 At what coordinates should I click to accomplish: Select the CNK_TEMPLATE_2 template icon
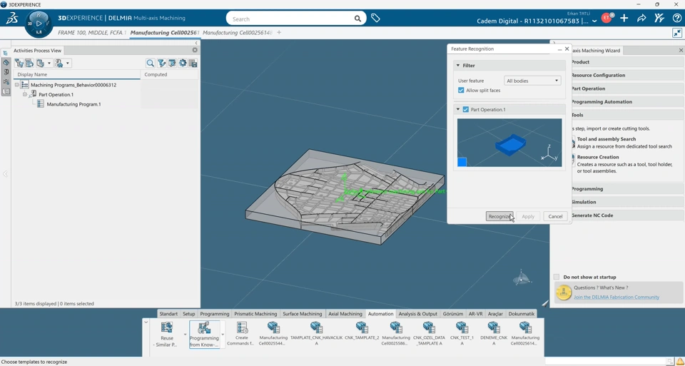(362, 327)
